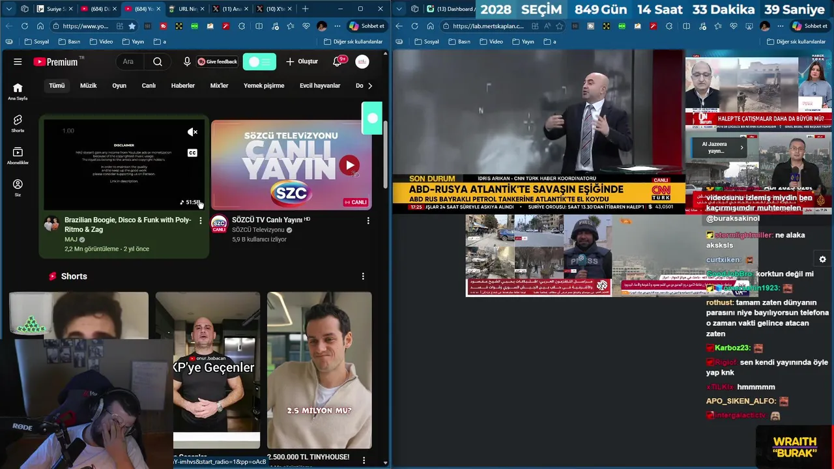The width and height of the screenshot is (834, 469).
Task: Open SÖZCÜ Televizyonu channel link
Action: pos(258,230)
